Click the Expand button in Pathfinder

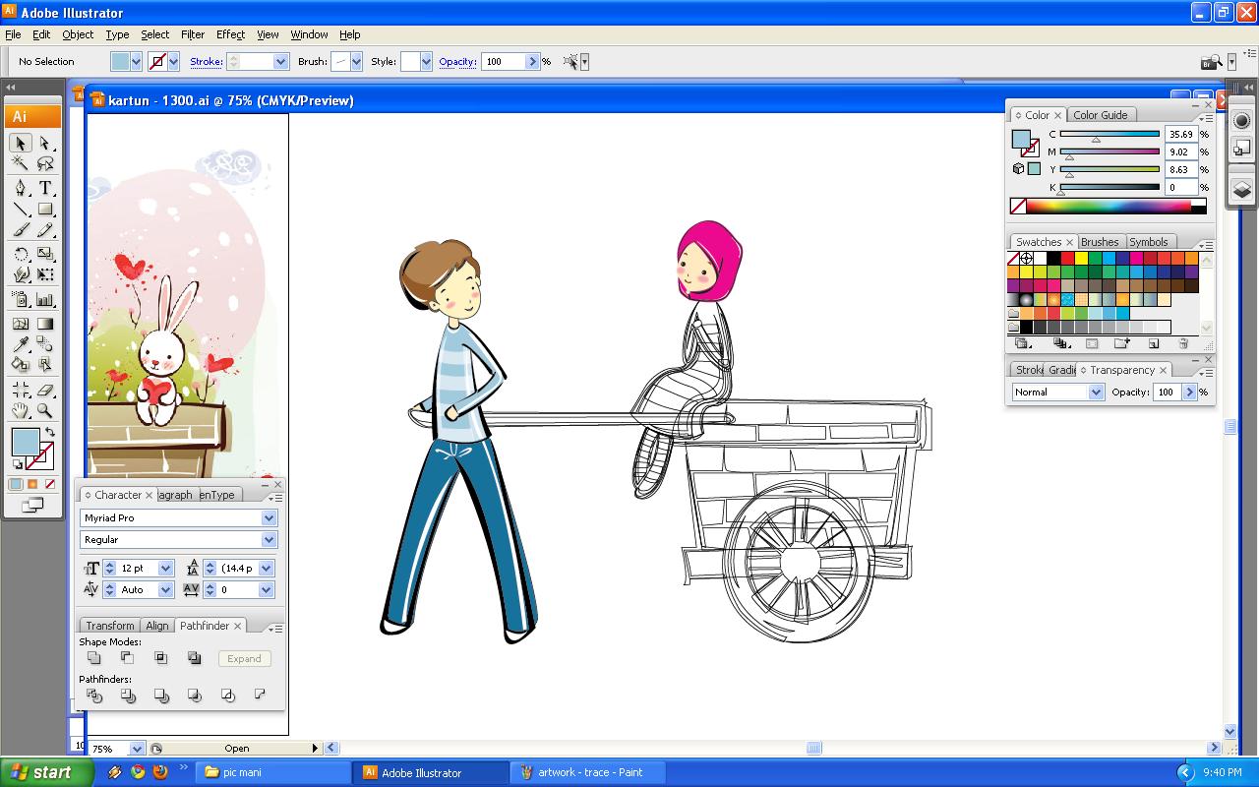click(244, 658)
